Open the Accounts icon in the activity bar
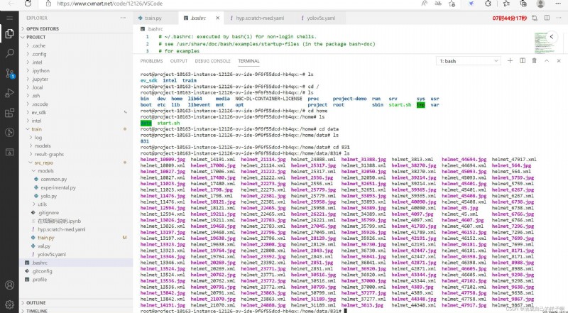The width and height of the screenshot is (568, 313). click(x=9, y=285)
